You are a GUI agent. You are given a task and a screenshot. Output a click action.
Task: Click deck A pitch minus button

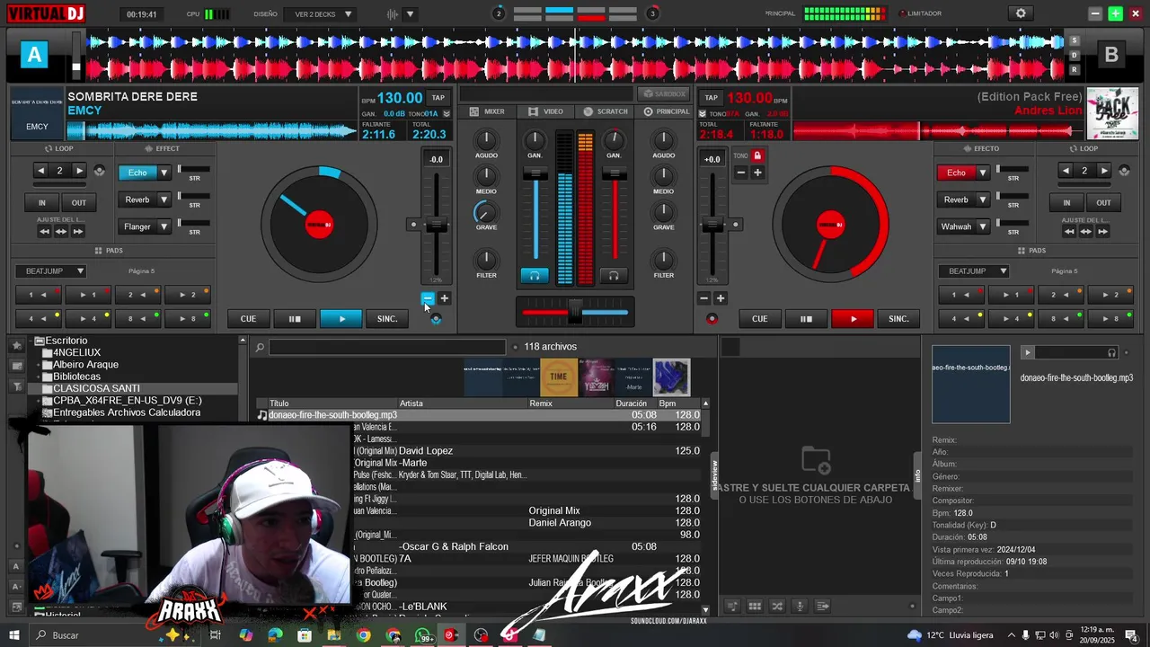pos(428,298)
